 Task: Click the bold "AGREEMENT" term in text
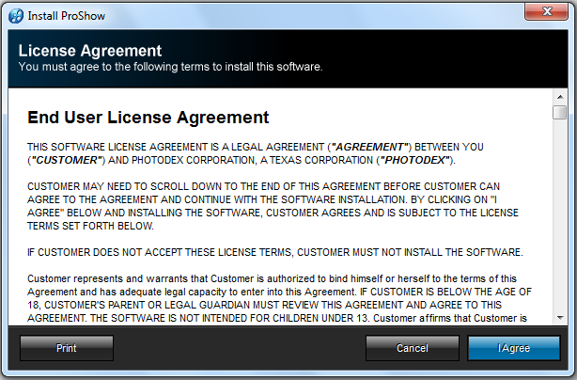coord(370,147)
